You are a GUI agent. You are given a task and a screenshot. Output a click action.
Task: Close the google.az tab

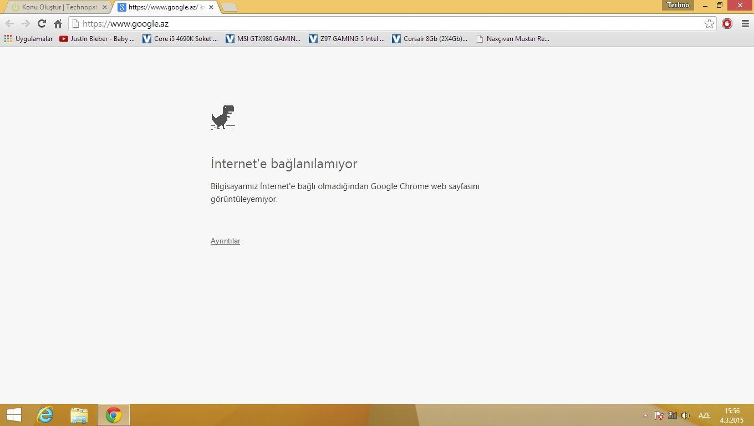[211, 7]
